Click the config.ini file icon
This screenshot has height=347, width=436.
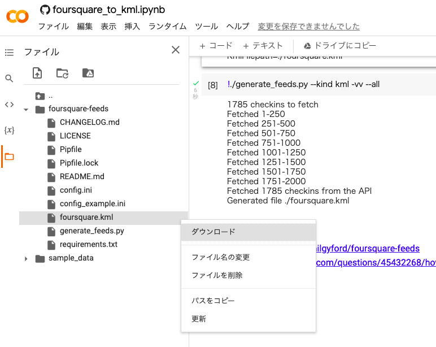coord(51,191)
